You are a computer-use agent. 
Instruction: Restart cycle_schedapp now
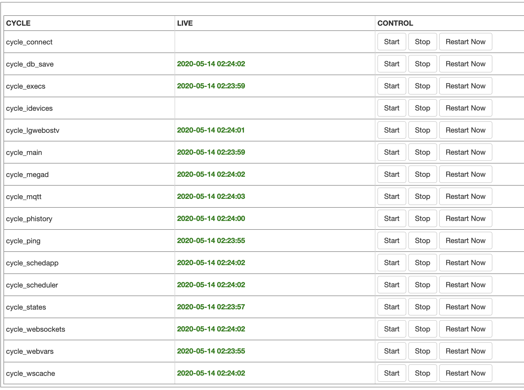465,263
